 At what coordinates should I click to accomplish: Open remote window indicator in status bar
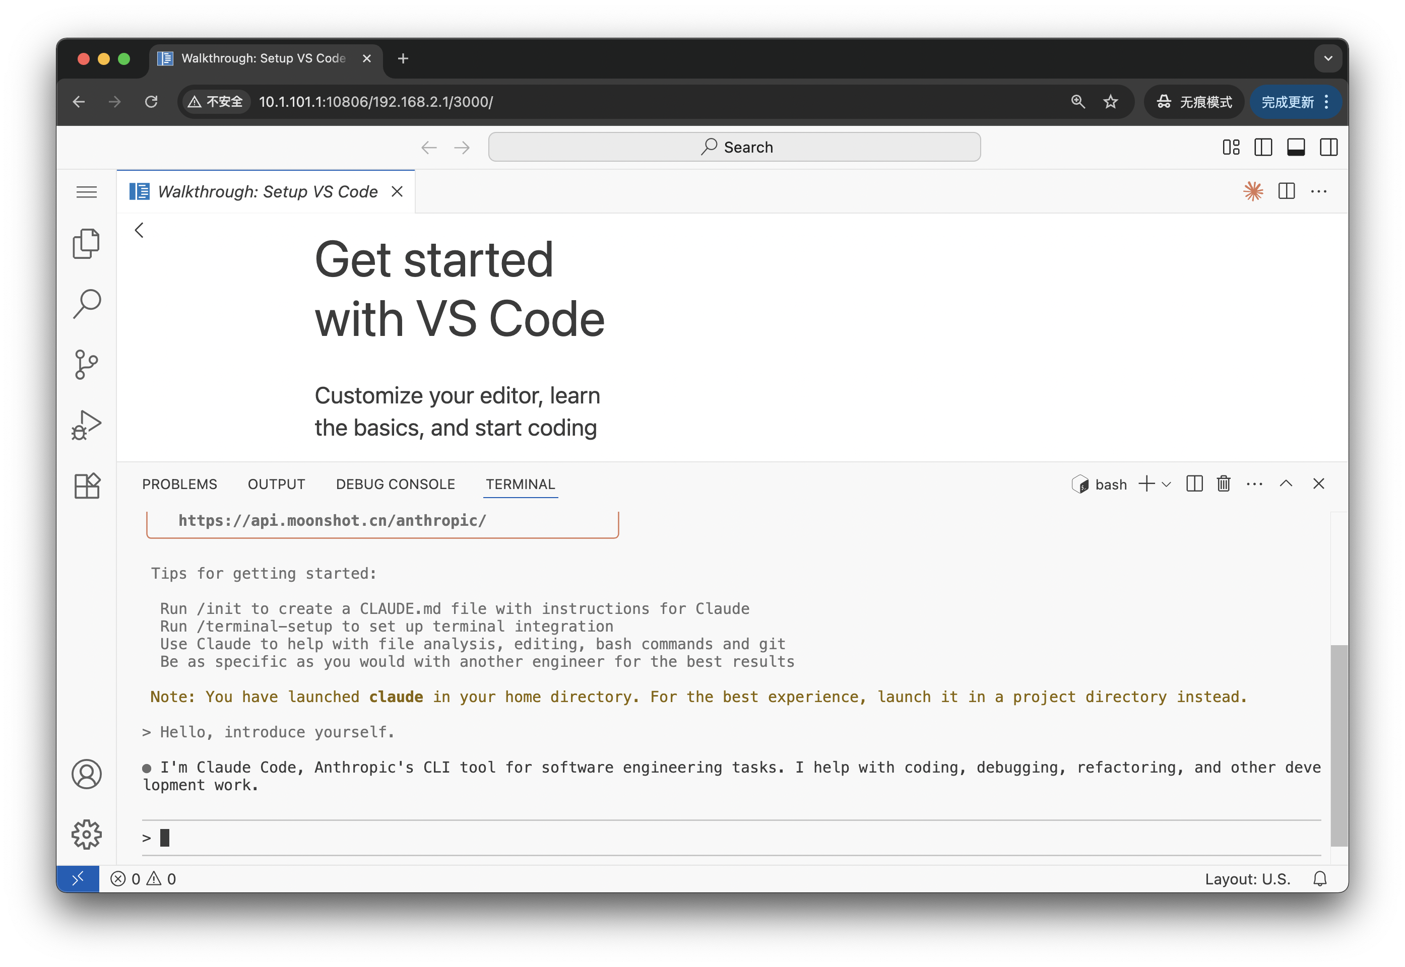[78, 878]
